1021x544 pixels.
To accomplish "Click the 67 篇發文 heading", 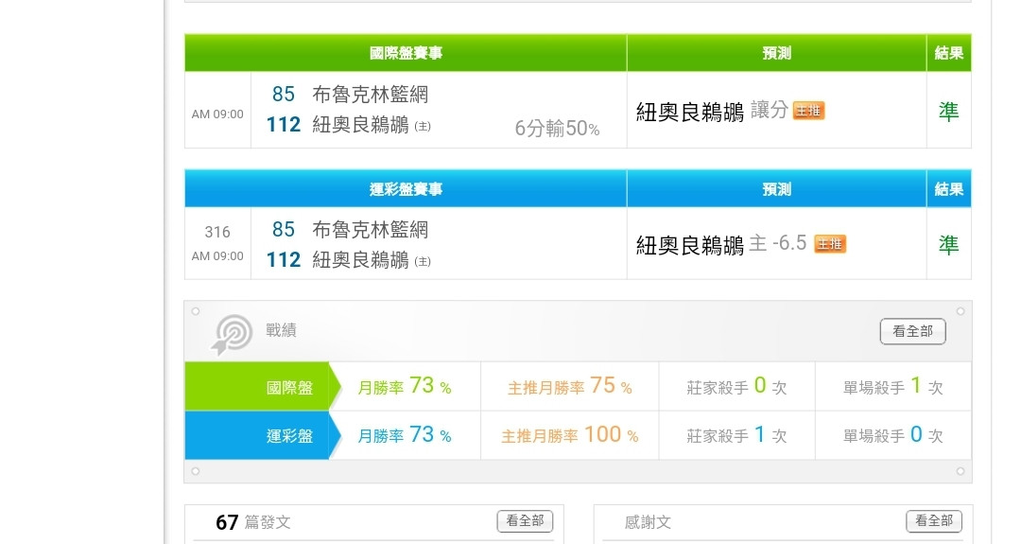I will tap(253, 522).
